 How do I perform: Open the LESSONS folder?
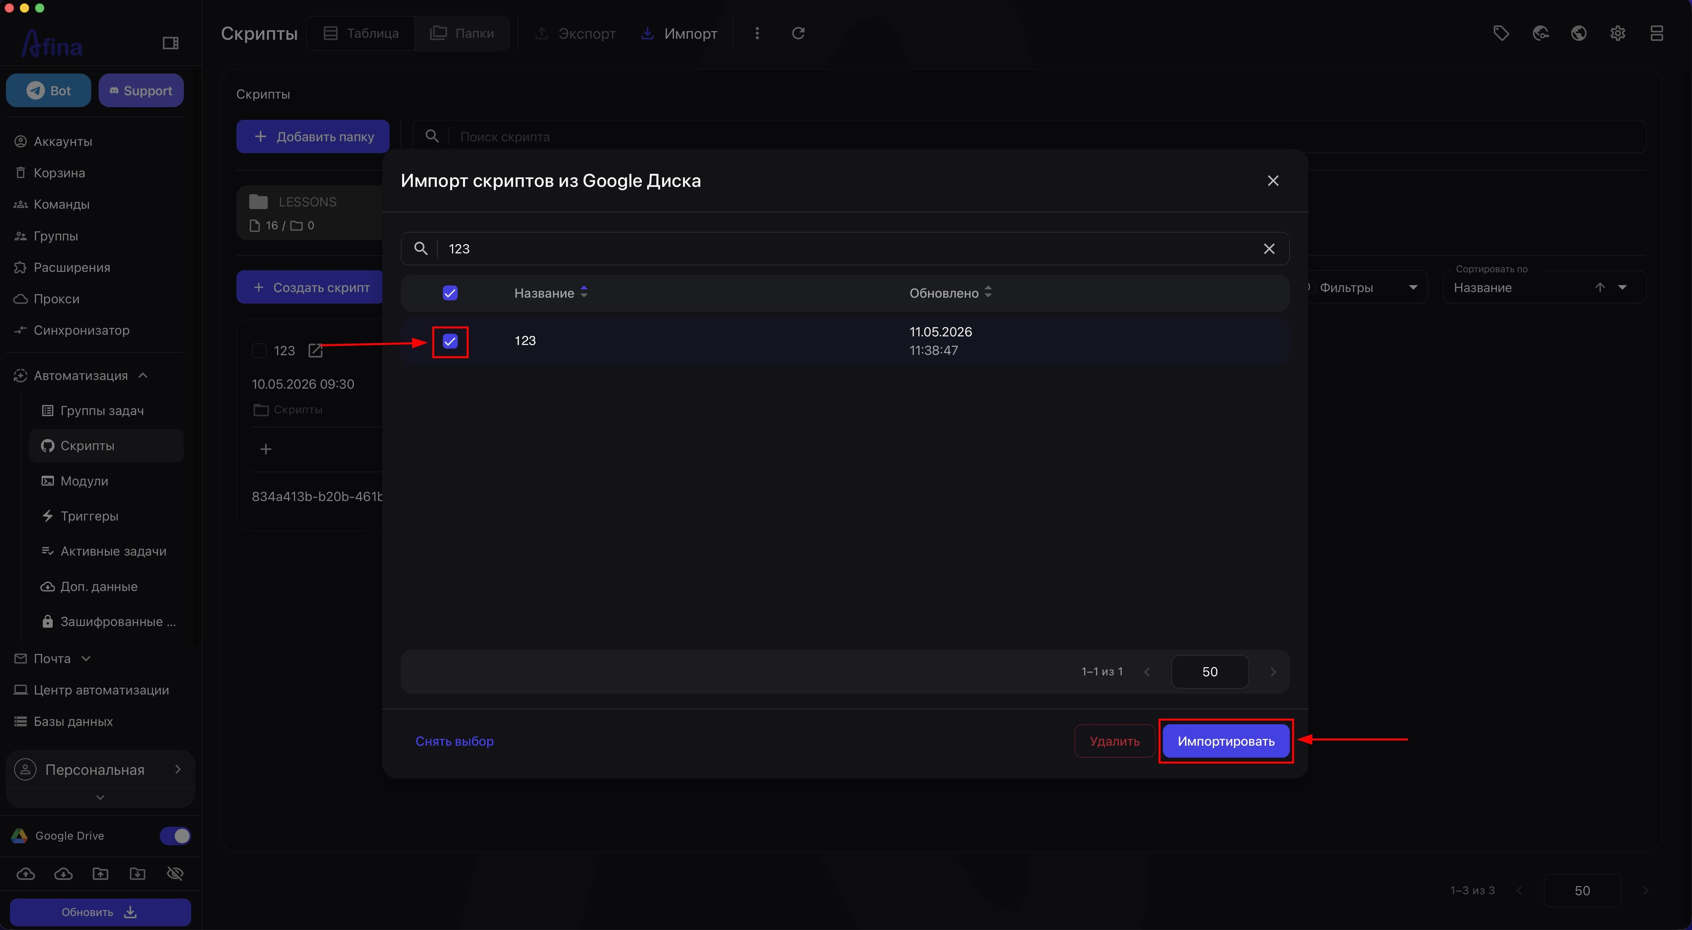(x=309, y=213)
